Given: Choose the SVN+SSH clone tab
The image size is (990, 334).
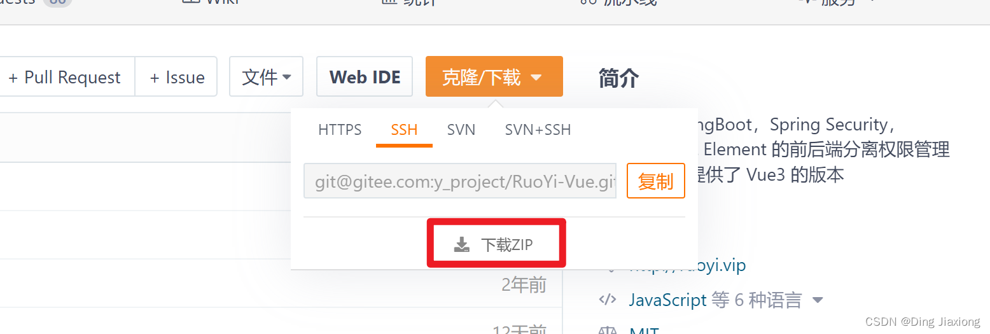Looking at the screenshot, I should 538,130.
